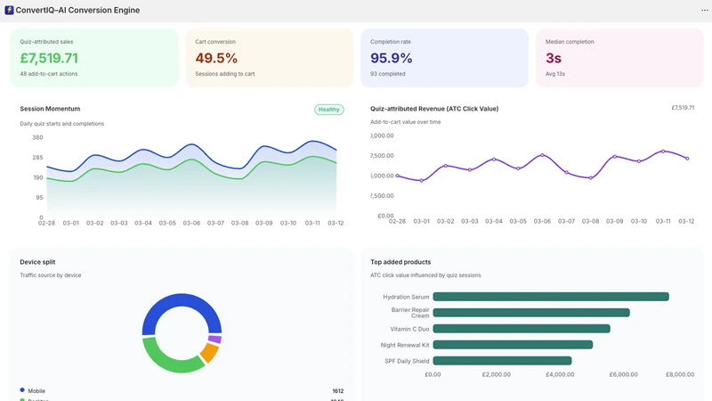712x401 pixels.
Task: Click the Barrier Repair Cream product label
Action: point(410,313)
